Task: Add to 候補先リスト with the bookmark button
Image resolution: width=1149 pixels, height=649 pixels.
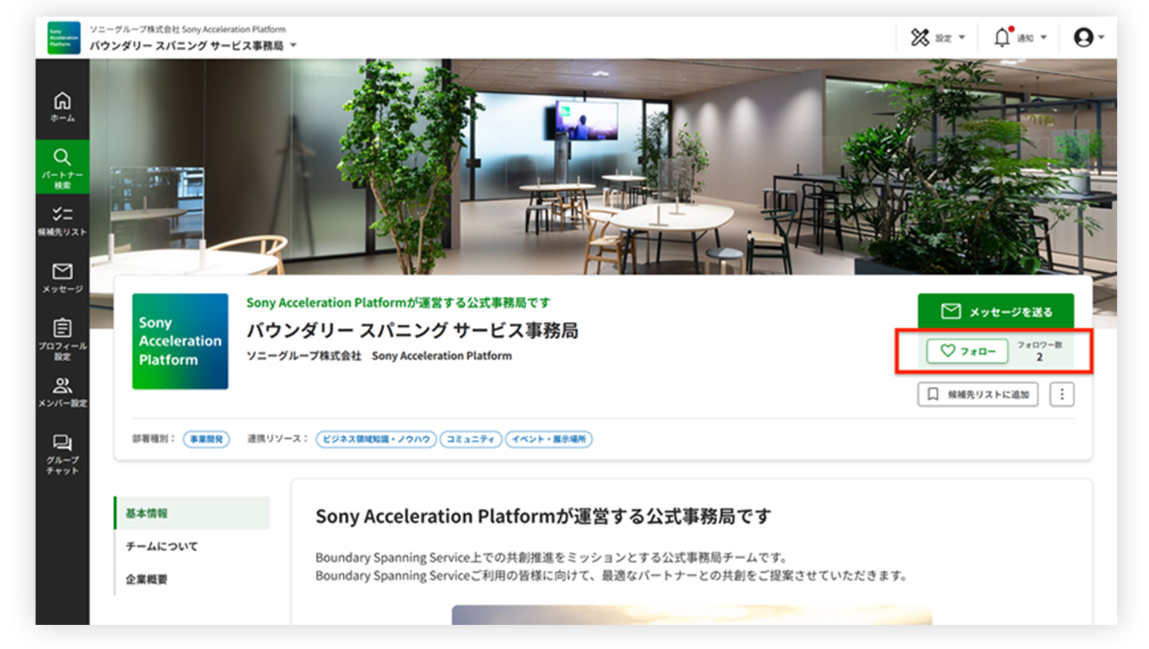Action: pyautogui.click(x=977, y=394)
